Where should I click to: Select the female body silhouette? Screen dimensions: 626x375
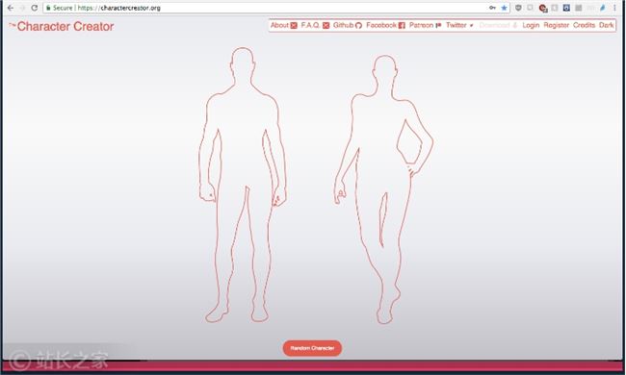(x=383, y=189)
